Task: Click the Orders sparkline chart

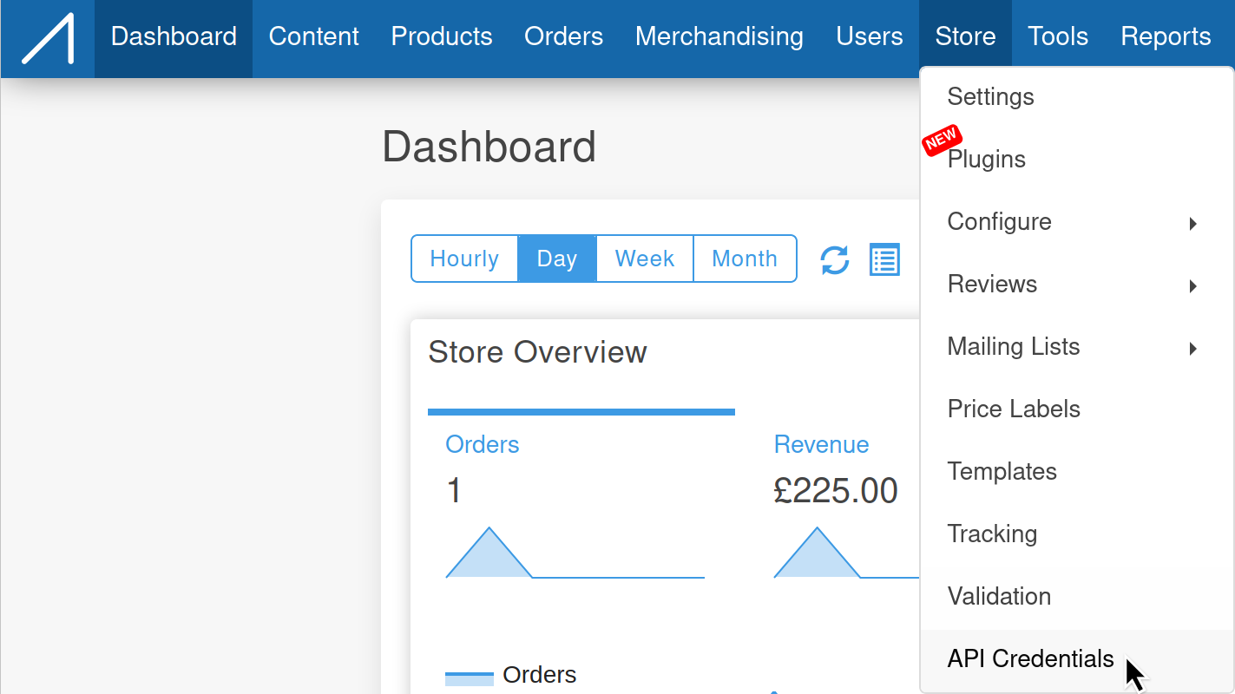Action: pos(575,553)
